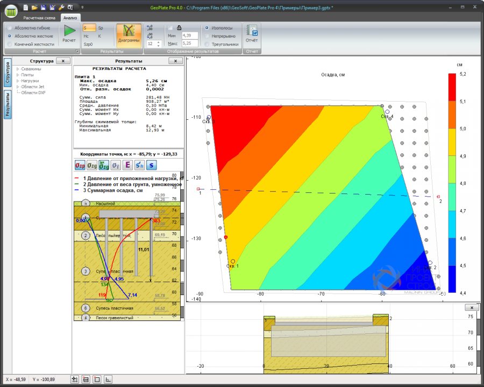Click the square outline status bar icon
The image size is (484, 387).
click(97, 379)
